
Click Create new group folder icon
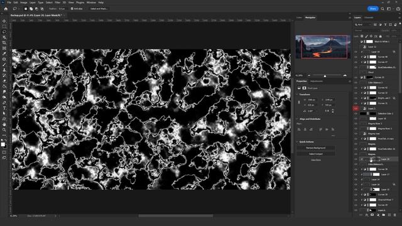384,215
